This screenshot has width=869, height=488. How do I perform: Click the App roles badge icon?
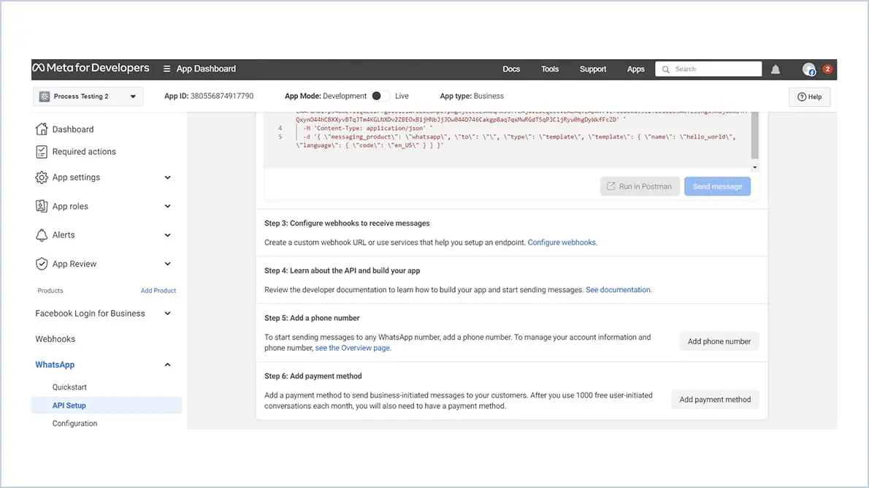[42, 206]
